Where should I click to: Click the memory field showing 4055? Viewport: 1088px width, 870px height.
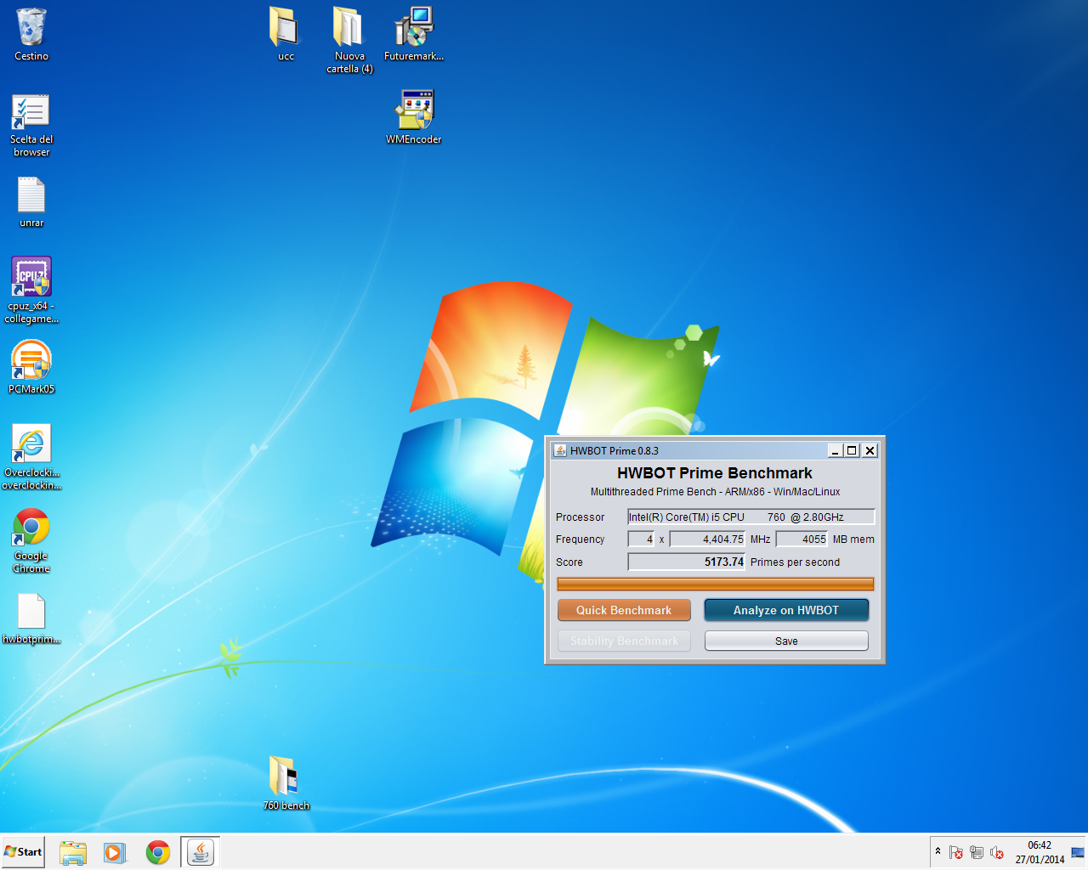point(802,540)
